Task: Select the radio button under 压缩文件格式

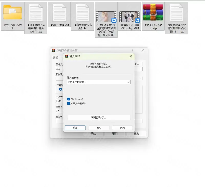Action: tap(60, 89)
